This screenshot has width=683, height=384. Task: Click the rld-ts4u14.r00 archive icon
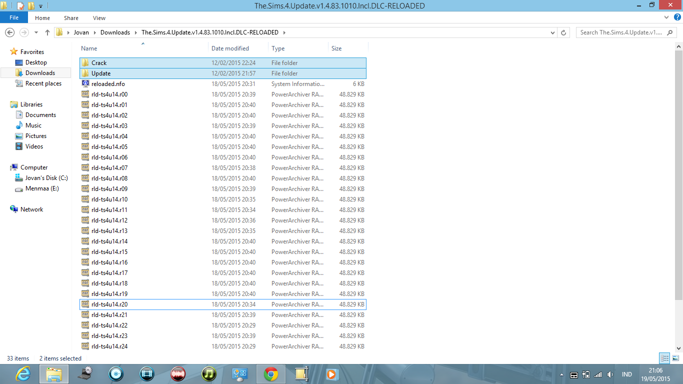coord(85,94)
